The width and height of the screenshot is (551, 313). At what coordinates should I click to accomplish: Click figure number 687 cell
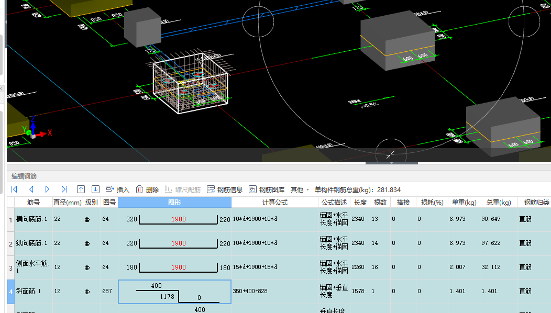[109, 292]
